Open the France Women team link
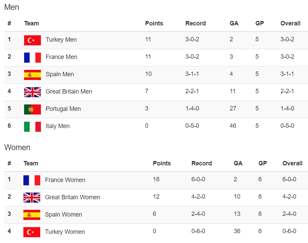The height and width of the screenshot is (243, 308). pyautogui.click(x=65, y=180)
